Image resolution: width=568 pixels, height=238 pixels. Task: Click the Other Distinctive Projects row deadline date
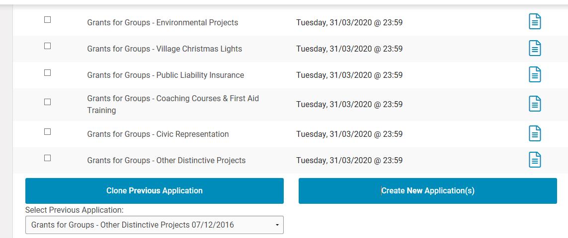point(349,161)
